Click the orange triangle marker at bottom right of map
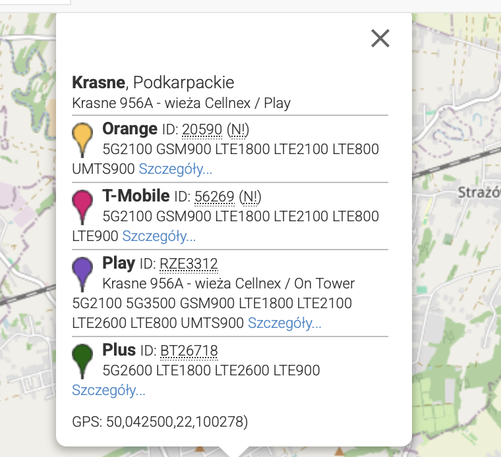501x457 pixels. 339,451
